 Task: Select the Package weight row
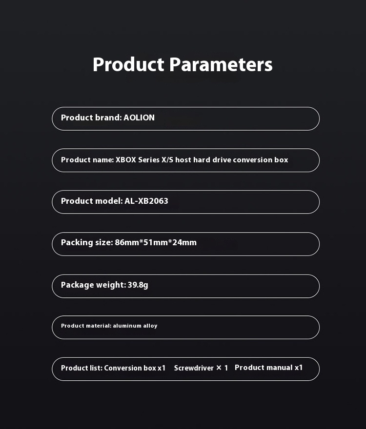point(185,286)
